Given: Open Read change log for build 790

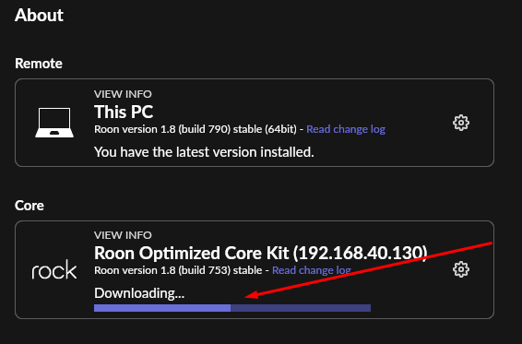Looking at the screenshot, I should 346,129.
